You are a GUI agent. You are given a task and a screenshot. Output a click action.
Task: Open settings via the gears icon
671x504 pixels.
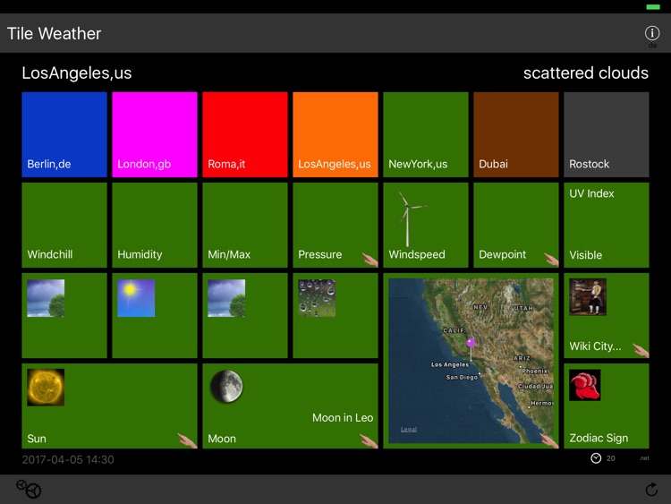[29, 489]
